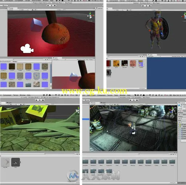
Task: Select the stone pattern texture asset in Project panel
Action: point(45,67)
